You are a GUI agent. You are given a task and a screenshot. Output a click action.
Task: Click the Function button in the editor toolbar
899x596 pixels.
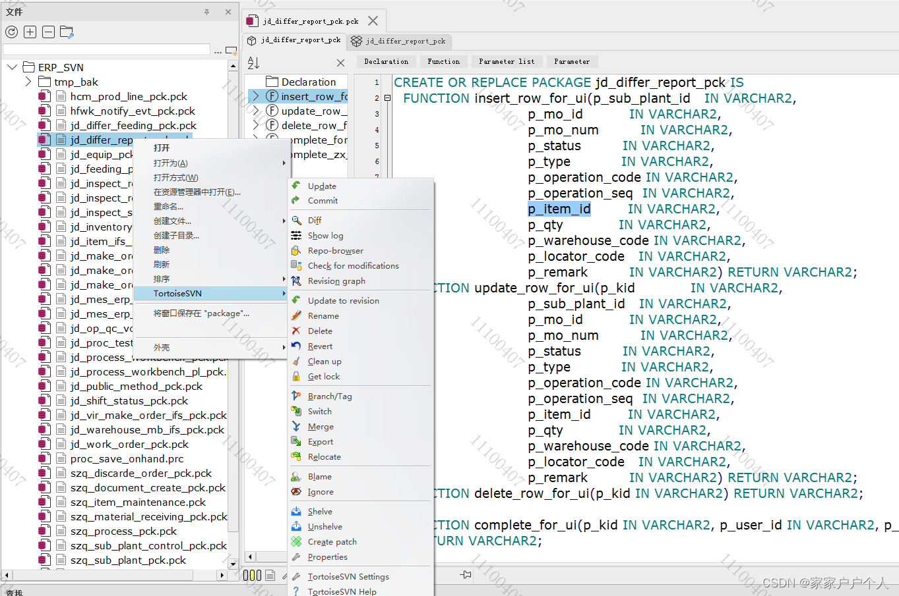443,61
